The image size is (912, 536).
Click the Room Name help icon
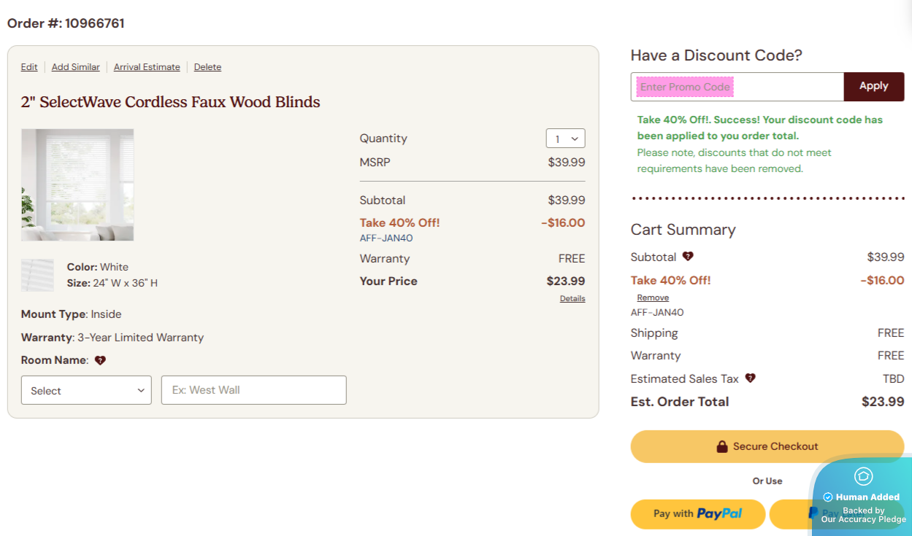(100, 360)
